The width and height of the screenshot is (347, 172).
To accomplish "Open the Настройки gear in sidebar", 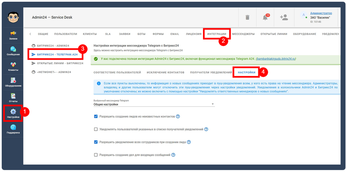I will coord(13,113).
